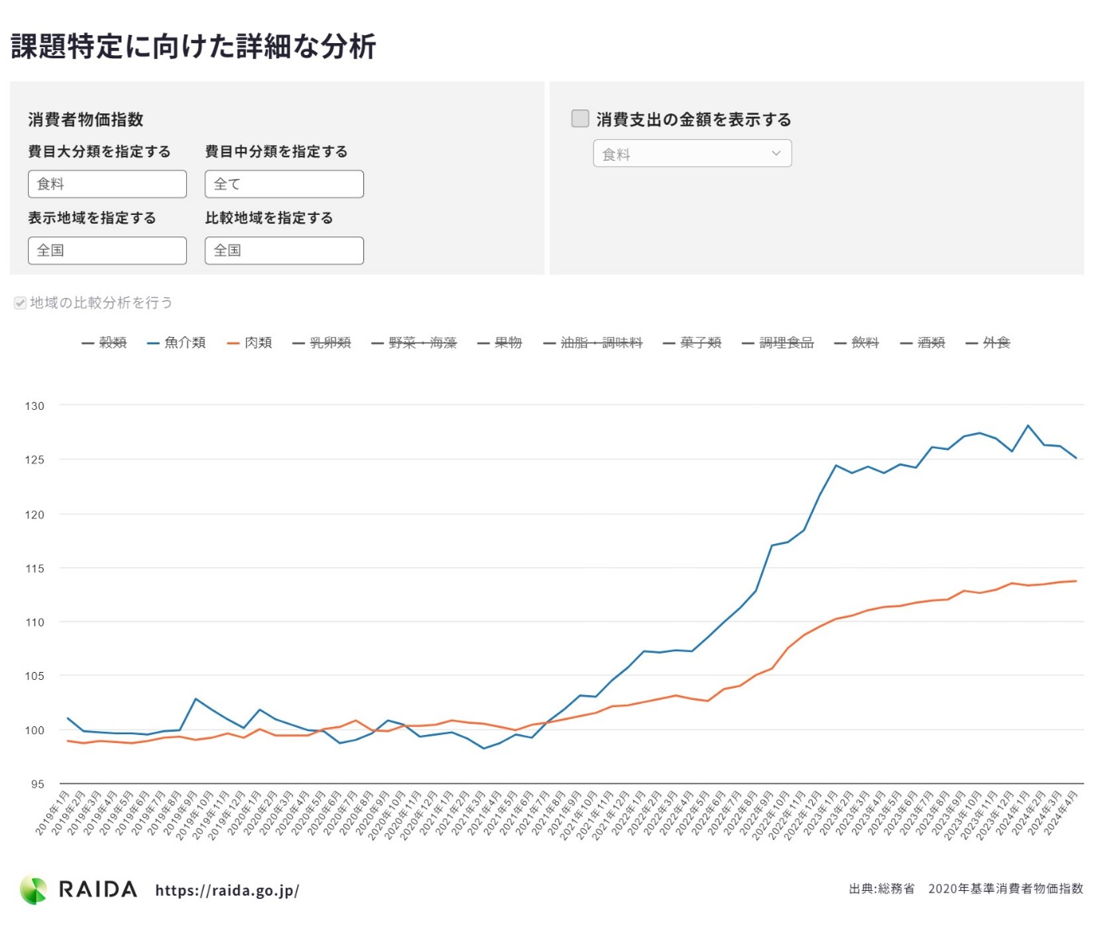
Task: Click the 2019年1月 x-axis label
Action: (x=53, y=813)
